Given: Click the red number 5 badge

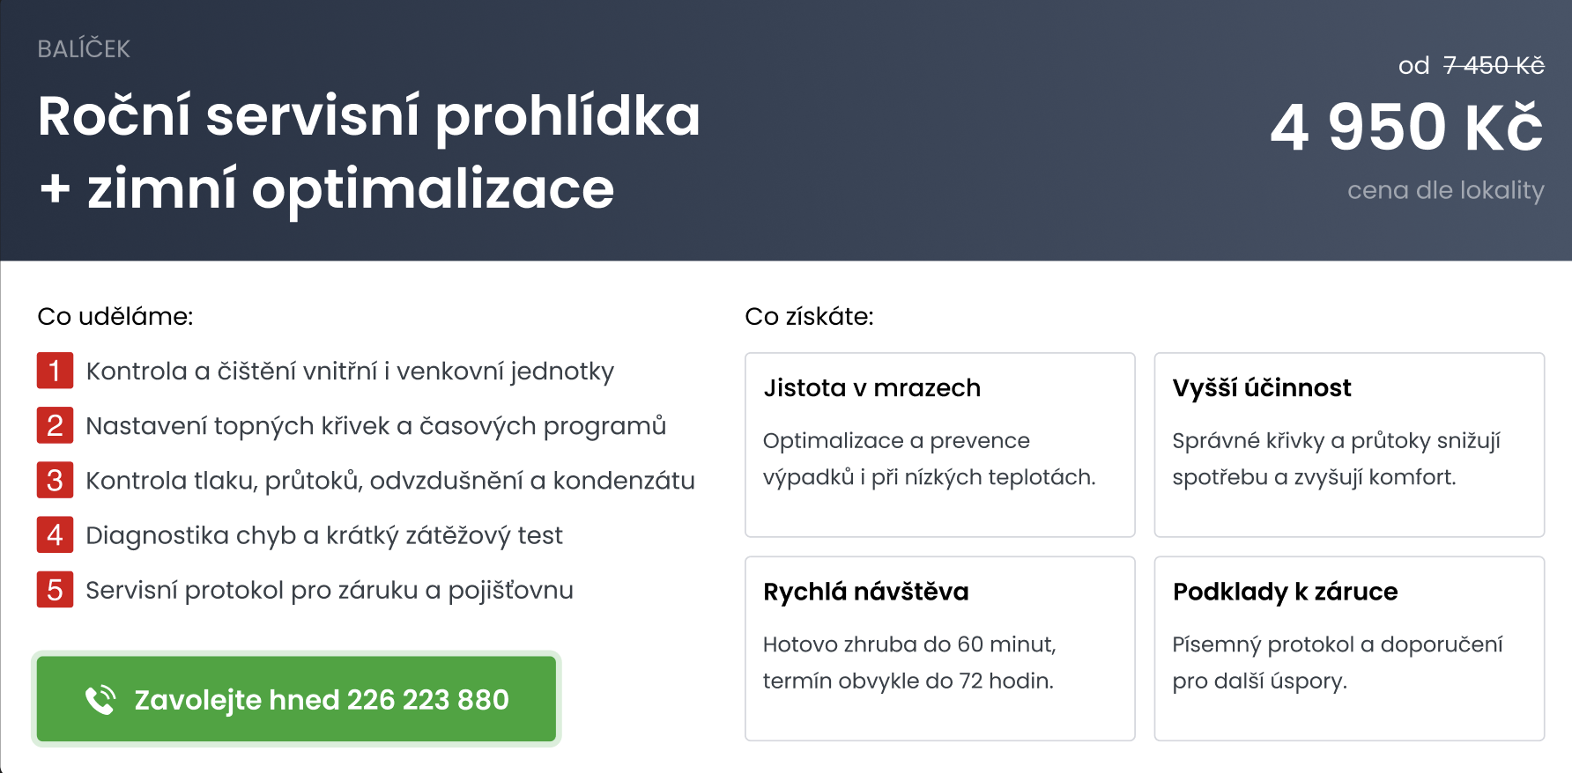Looking at the screenshot, I should pyautogui.click(x=55, y=589).
